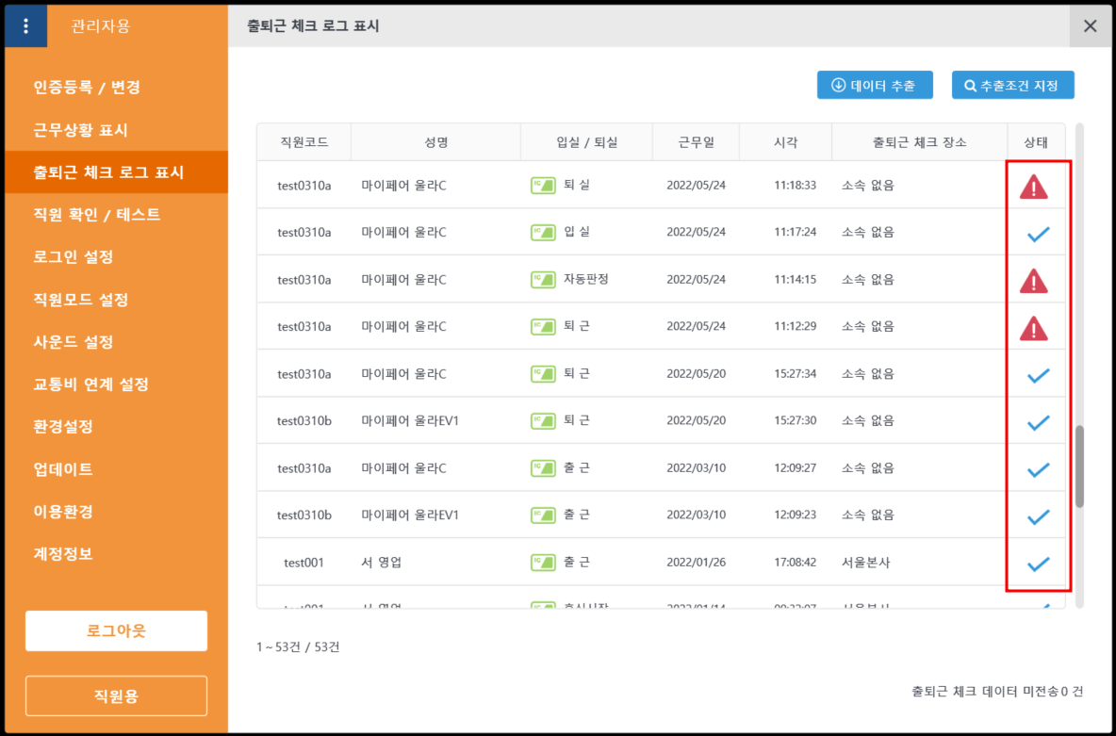Click the vertical scrollbar thumb of log table

click(1079, 466)
